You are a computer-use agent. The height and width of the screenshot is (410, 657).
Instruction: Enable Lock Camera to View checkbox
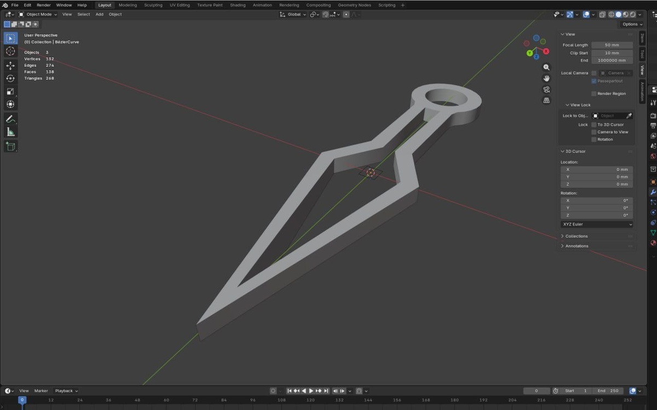coord(594,132)
